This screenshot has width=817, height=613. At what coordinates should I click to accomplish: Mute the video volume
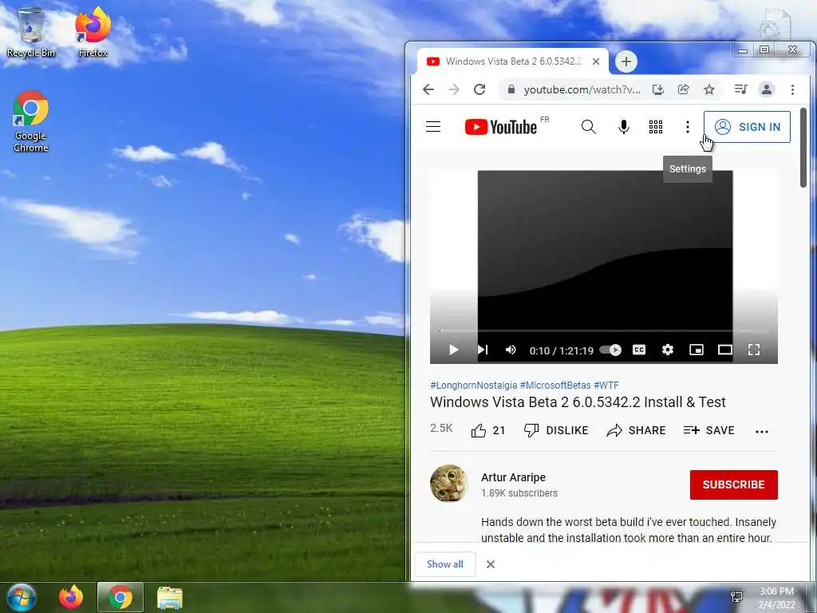click(511, 350)
